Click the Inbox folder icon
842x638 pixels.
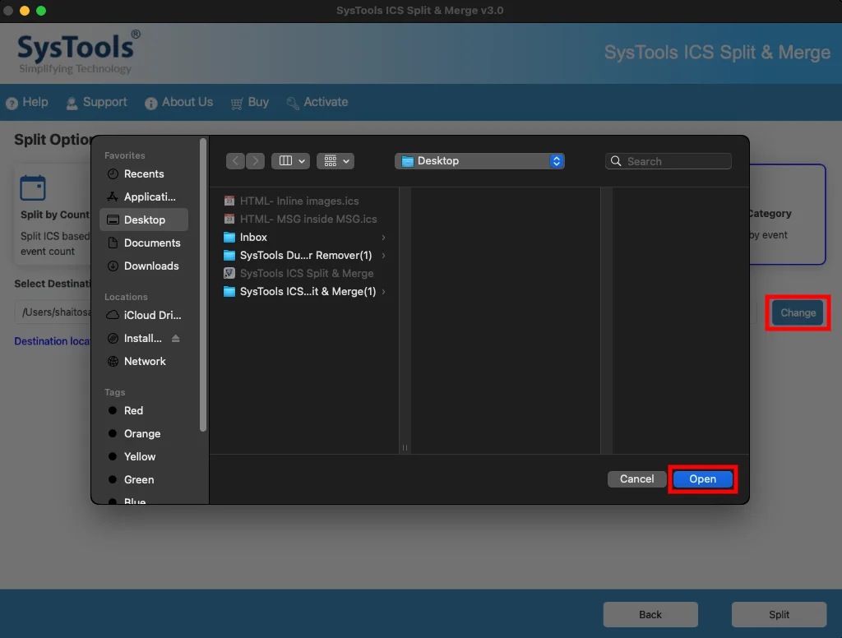pyautogui.click(x=229, y=238)
